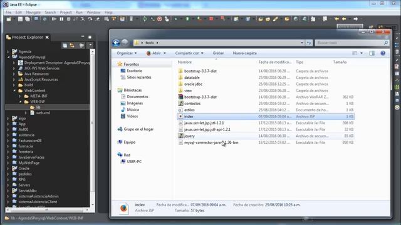Click the New icon in Eclipse toolbar
401x225 pixels.
9,19
